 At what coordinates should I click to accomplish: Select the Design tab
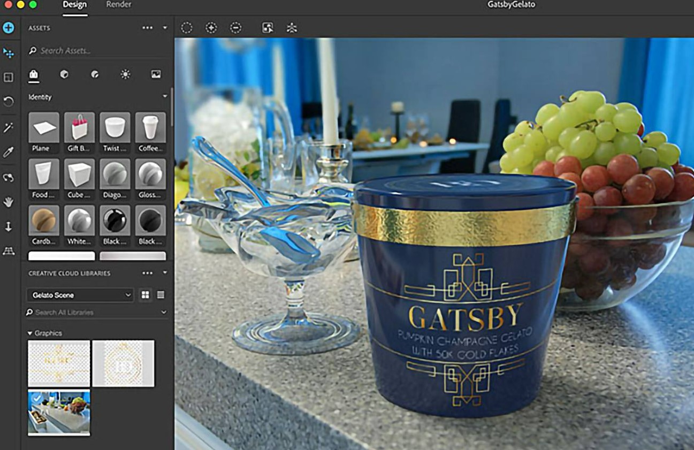(74, 5)
